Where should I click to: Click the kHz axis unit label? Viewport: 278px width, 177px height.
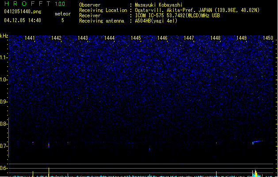[x=4, y=36]
